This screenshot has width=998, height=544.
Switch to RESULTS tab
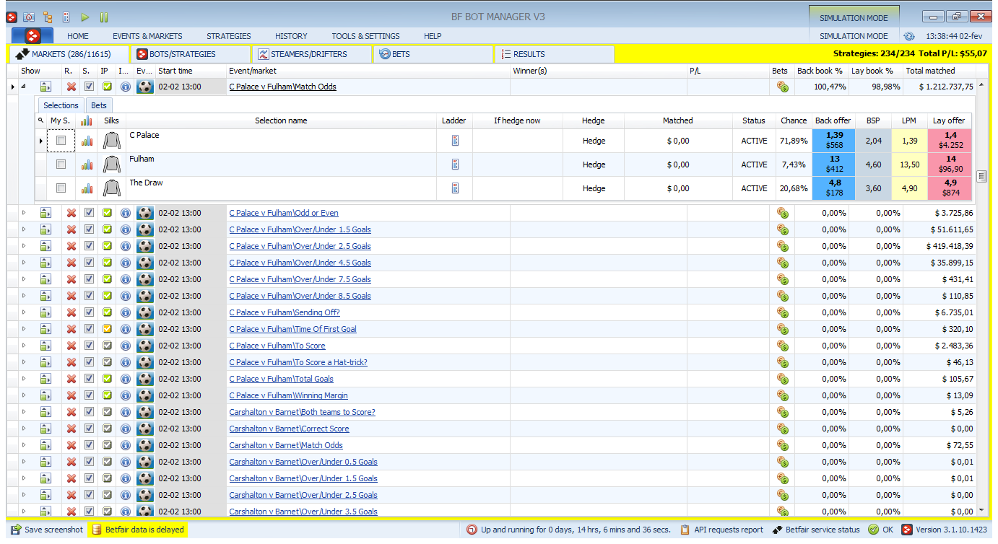[x=554, y=54]
